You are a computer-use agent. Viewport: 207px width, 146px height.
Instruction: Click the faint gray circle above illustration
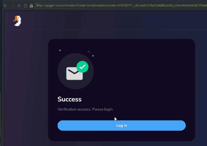coord(89,52)
